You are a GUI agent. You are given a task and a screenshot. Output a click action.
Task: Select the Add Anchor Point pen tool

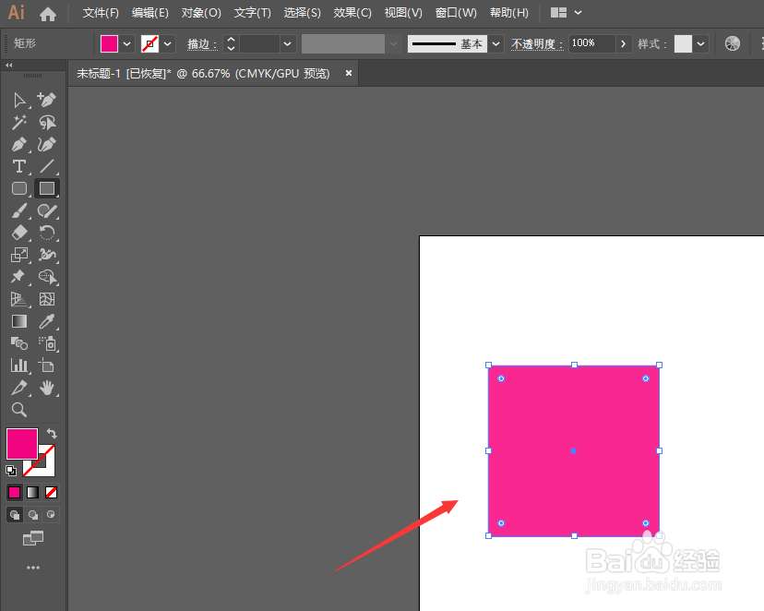(47, 100)
